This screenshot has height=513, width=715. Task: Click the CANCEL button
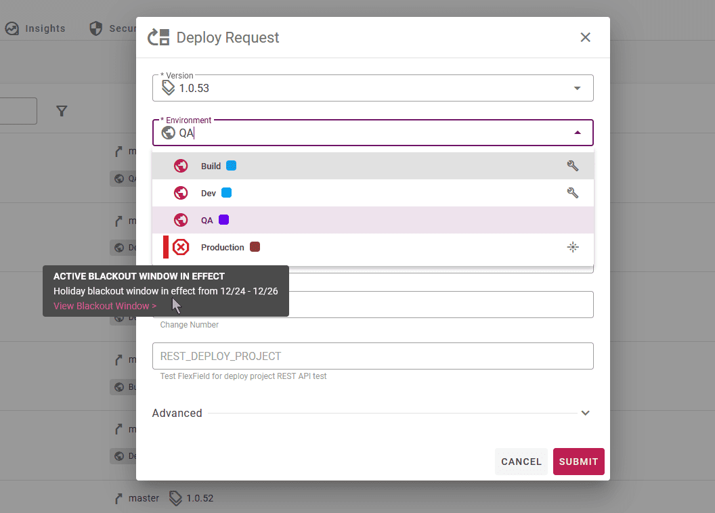point(521,462)
